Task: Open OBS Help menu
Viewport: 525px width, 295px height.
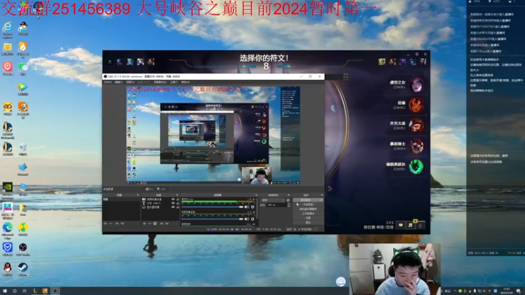Action: click(x=185, y=83)
